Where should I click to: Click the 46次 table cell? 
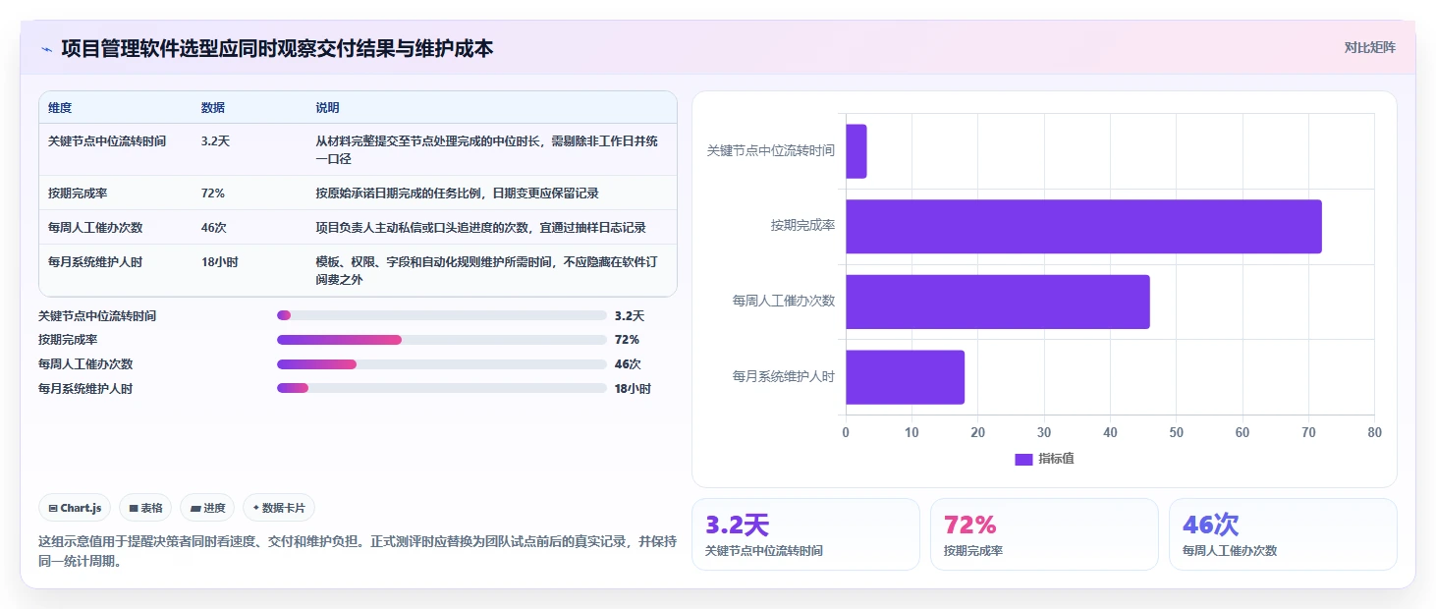click(214, 228)
